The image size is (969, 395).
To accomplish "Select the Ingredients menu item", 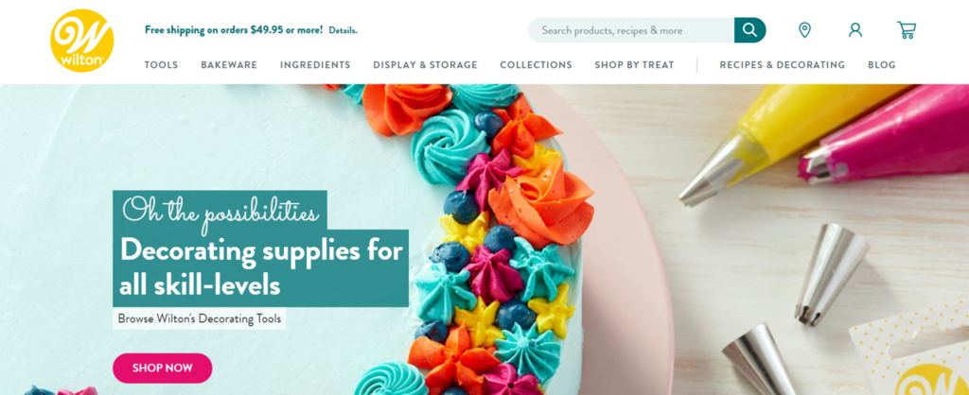I will point(315,65).
